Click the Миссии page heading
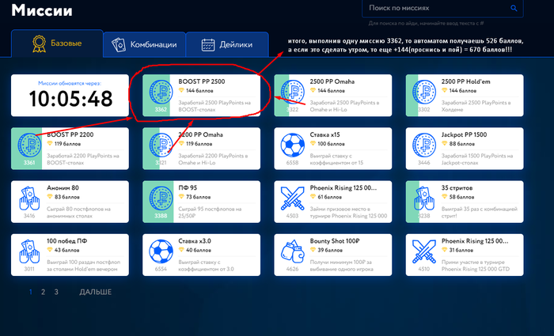Image resolution: width=554 pixels, height=336 pixels. point(42,9)
